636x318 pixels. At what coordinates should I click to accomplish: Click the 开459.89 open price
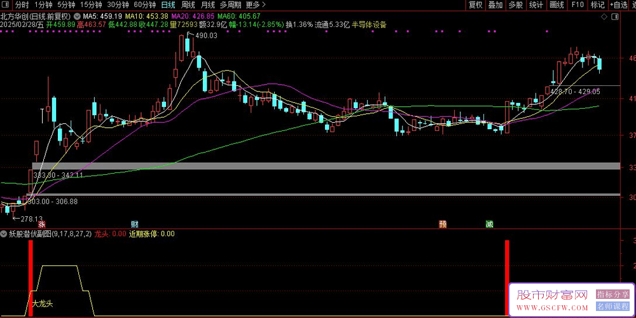60,24
